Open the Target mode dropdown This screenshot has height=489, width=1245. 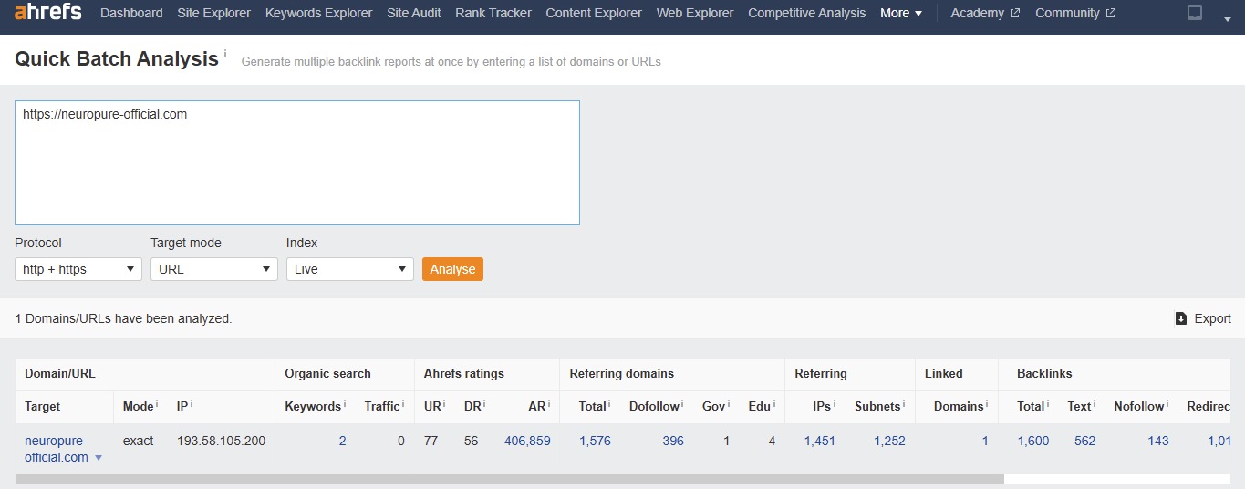click(213, 269)
